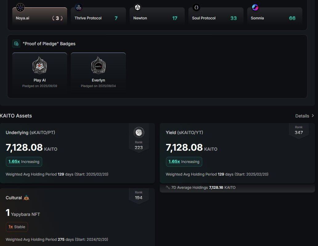Open the Soul Protocol ranking card

(x=216, y=16)
